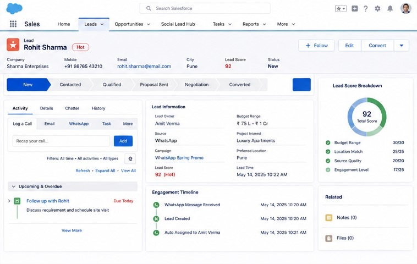Viewport: 417px width, 264px height.
Task: Open the More navigation dropdown
Action: coord(286,24)
